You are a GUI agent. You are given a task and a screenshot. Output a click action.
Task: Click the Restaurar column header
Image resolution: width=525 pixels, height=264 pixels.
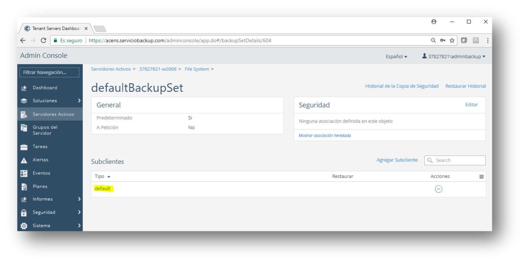tap(343, 177)
